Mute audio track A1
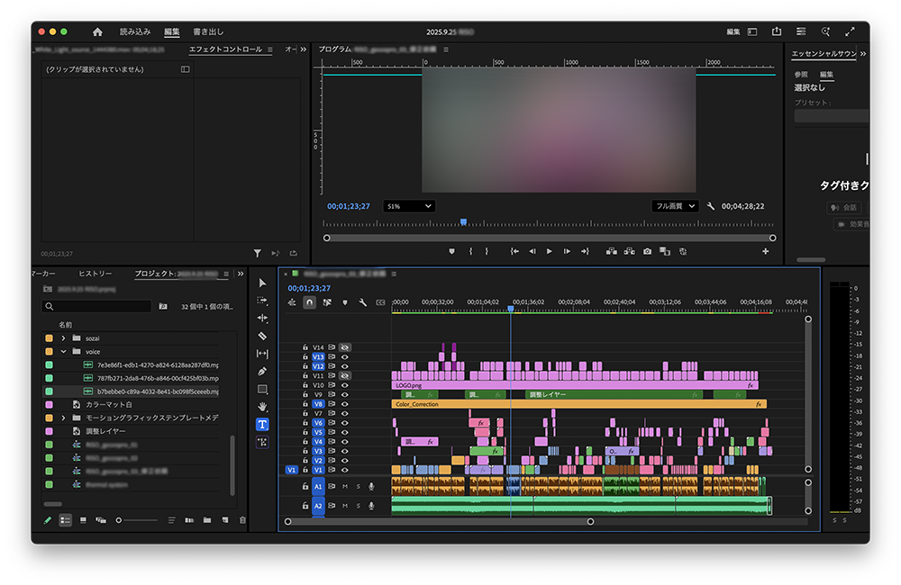The image size is (901, 585). point(344,486)
